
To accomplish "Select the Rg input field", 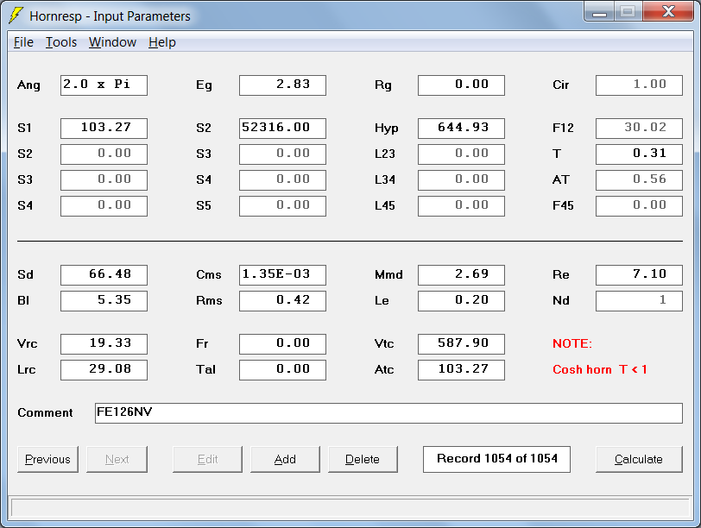I will point(461,85).
